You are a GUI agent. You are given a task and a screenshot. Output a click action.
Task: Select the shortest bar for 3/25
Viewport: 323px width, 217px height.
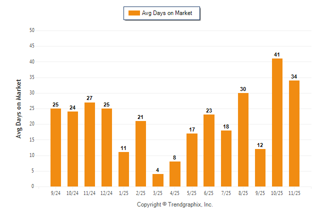coord(158,180)
